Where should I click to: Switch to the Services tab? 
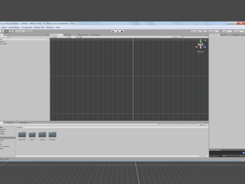pyautogui.click(x=224, y=35)
